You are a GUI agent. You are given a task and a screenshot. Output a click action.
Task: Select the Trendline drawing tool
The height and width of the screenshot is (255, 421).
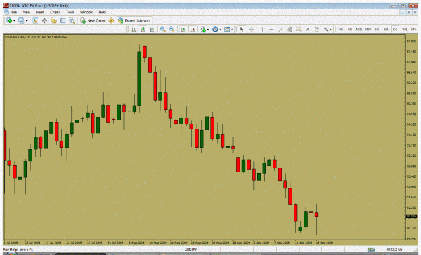281,29
